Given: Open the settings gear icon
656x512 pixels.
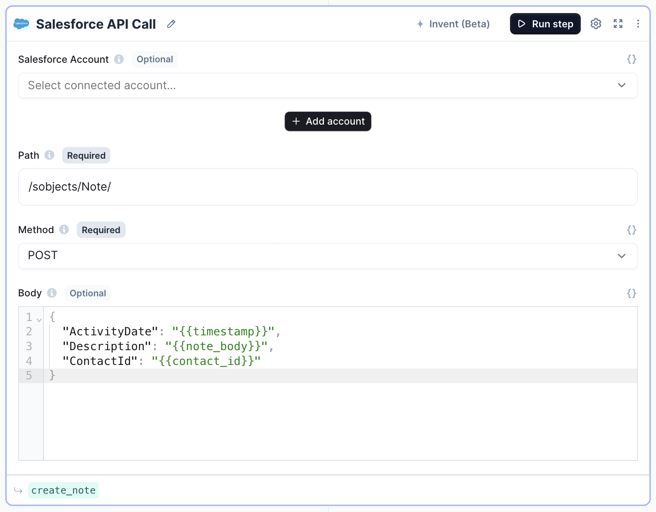Looking at the screenshot, I should 596,24.
